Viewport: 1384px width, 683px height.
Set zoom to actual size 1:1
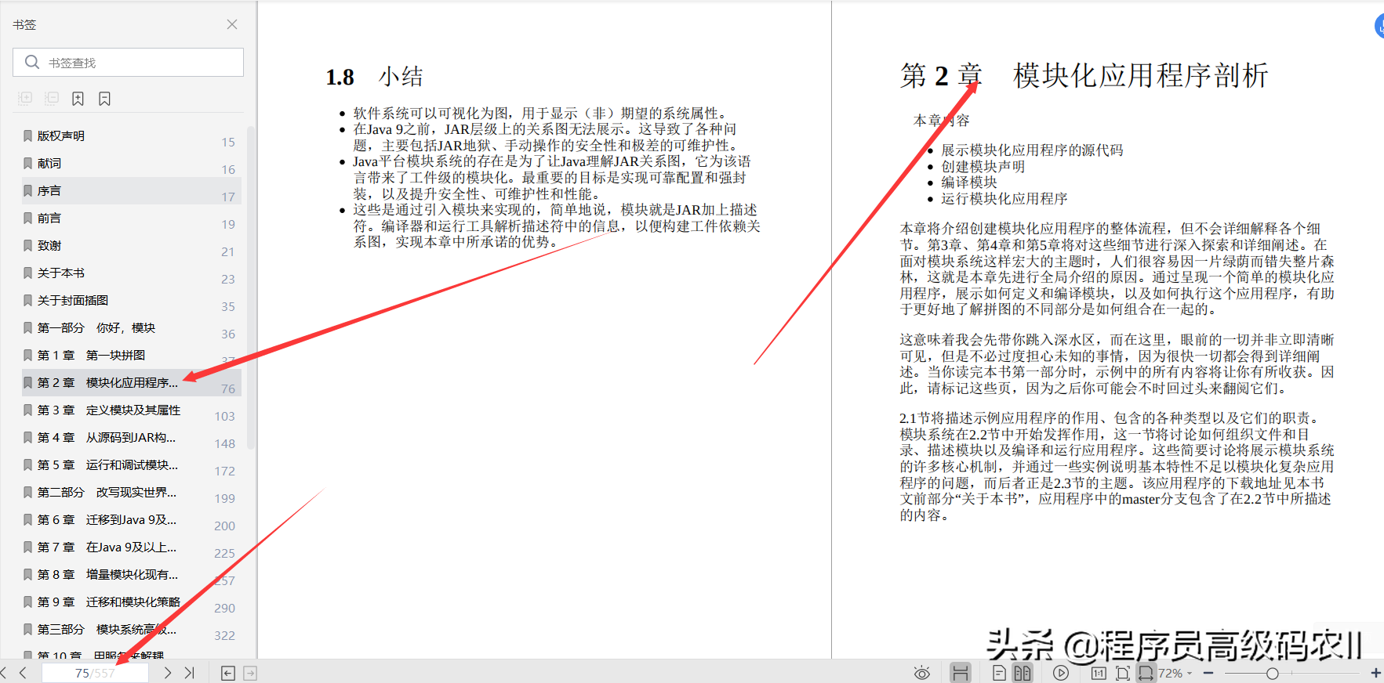click(x=1099, y=673)
